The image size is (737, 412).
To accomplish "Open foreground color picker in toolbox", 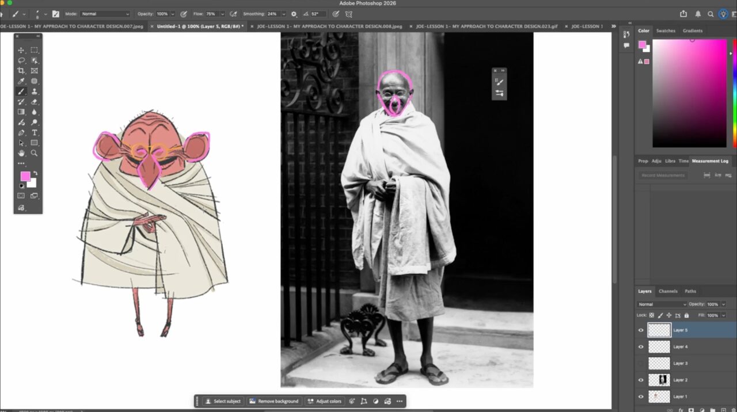I will (25, 176).
